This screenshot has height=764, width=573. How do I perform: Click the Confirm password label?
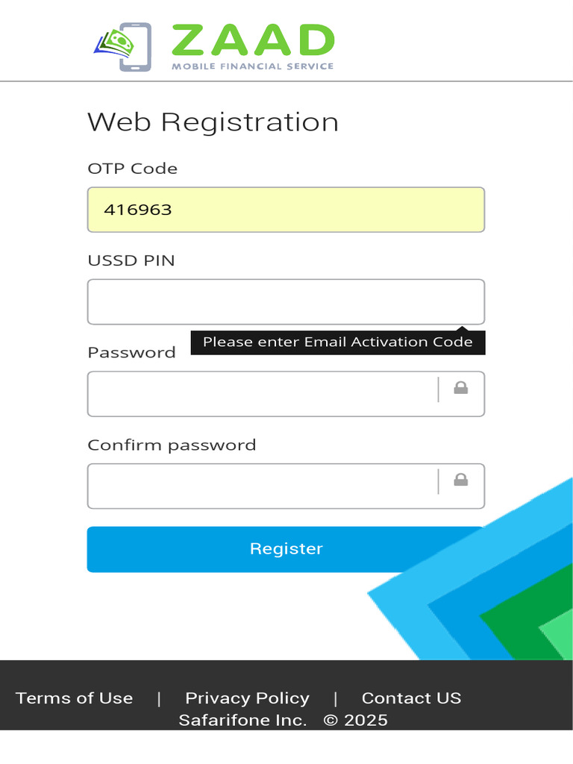(x=172, y=445)
